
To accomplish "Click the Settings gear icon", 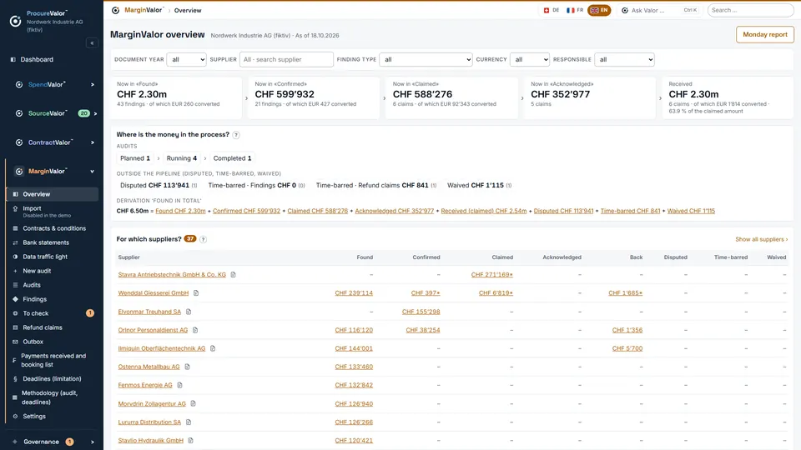I will pos(15,417).
